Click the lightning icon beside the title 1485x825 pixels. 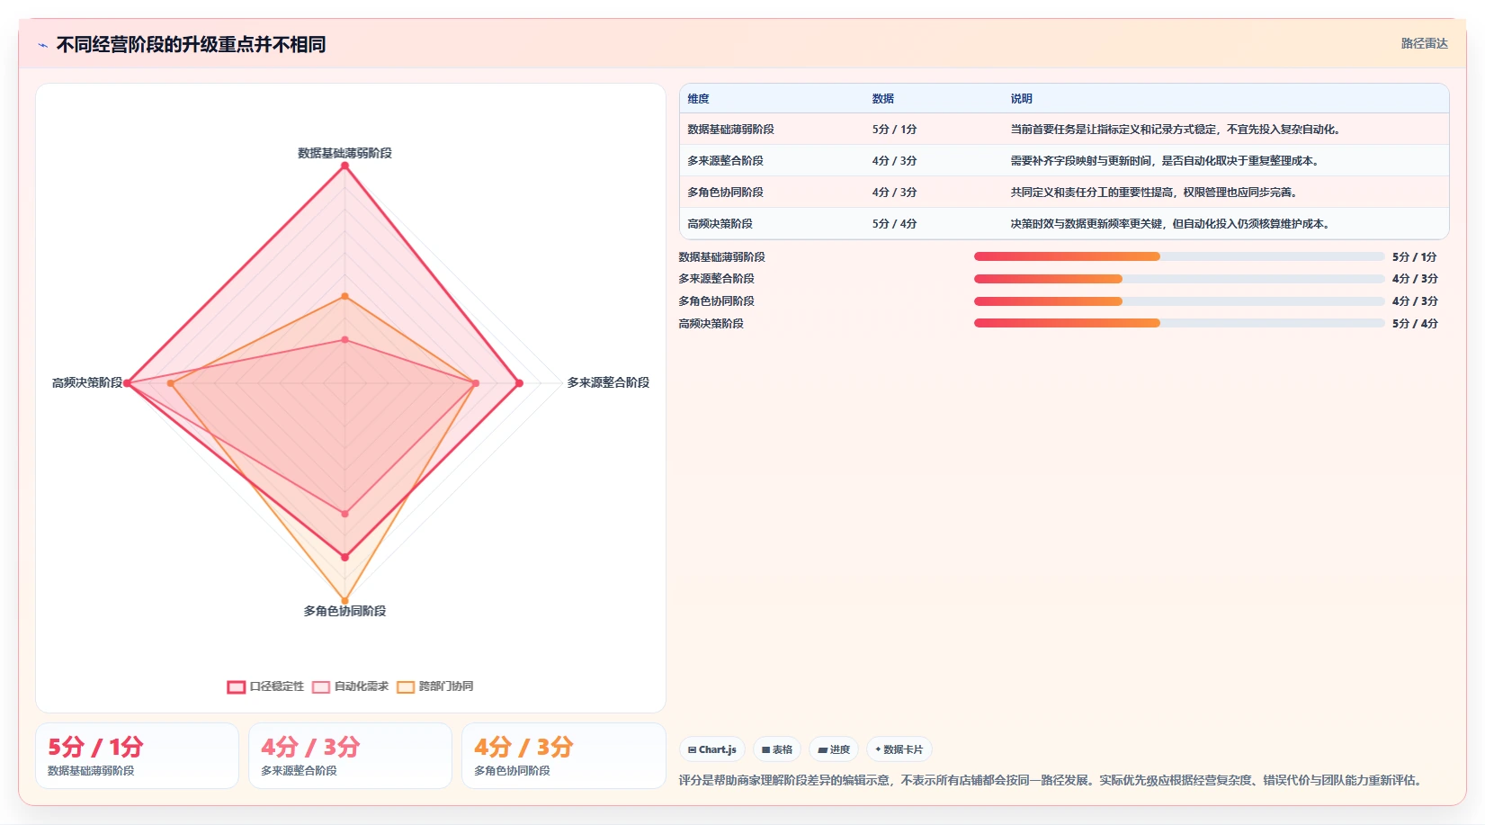42,45
